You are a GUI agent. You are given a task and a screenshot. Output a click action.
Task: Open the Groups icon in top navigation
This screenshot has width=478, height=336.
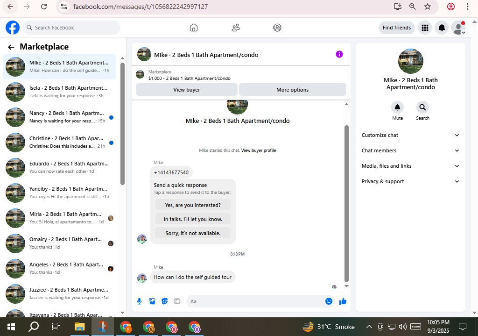pos(277,28)
